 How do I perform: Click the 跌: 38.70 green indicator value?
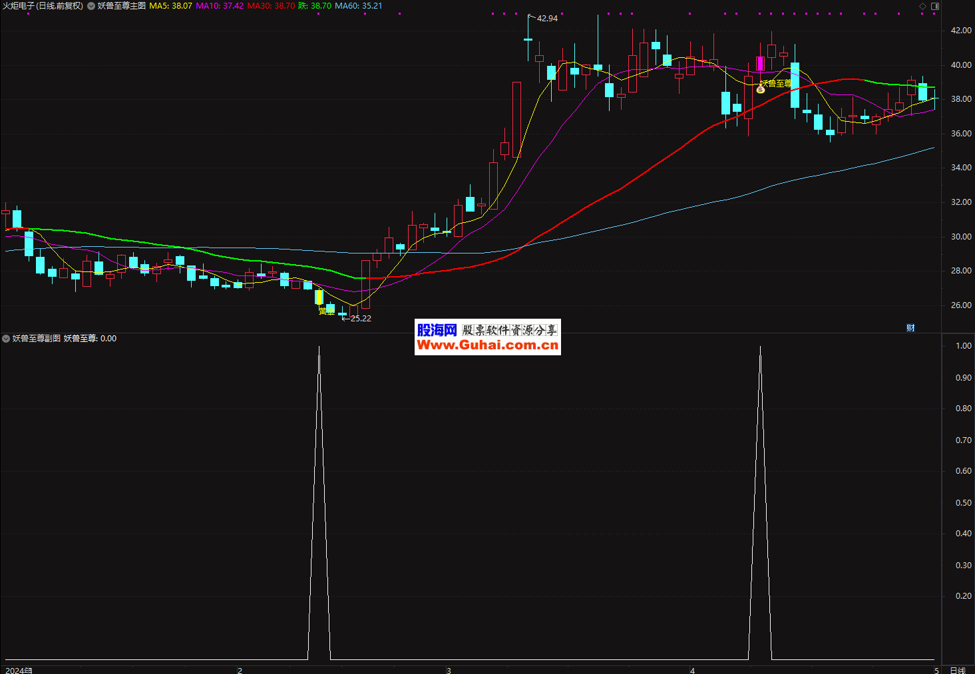[x=315, y=5]
